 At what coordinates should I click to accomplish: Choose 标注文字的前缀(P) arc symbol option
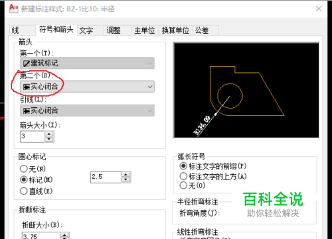[x=213, y=166]
